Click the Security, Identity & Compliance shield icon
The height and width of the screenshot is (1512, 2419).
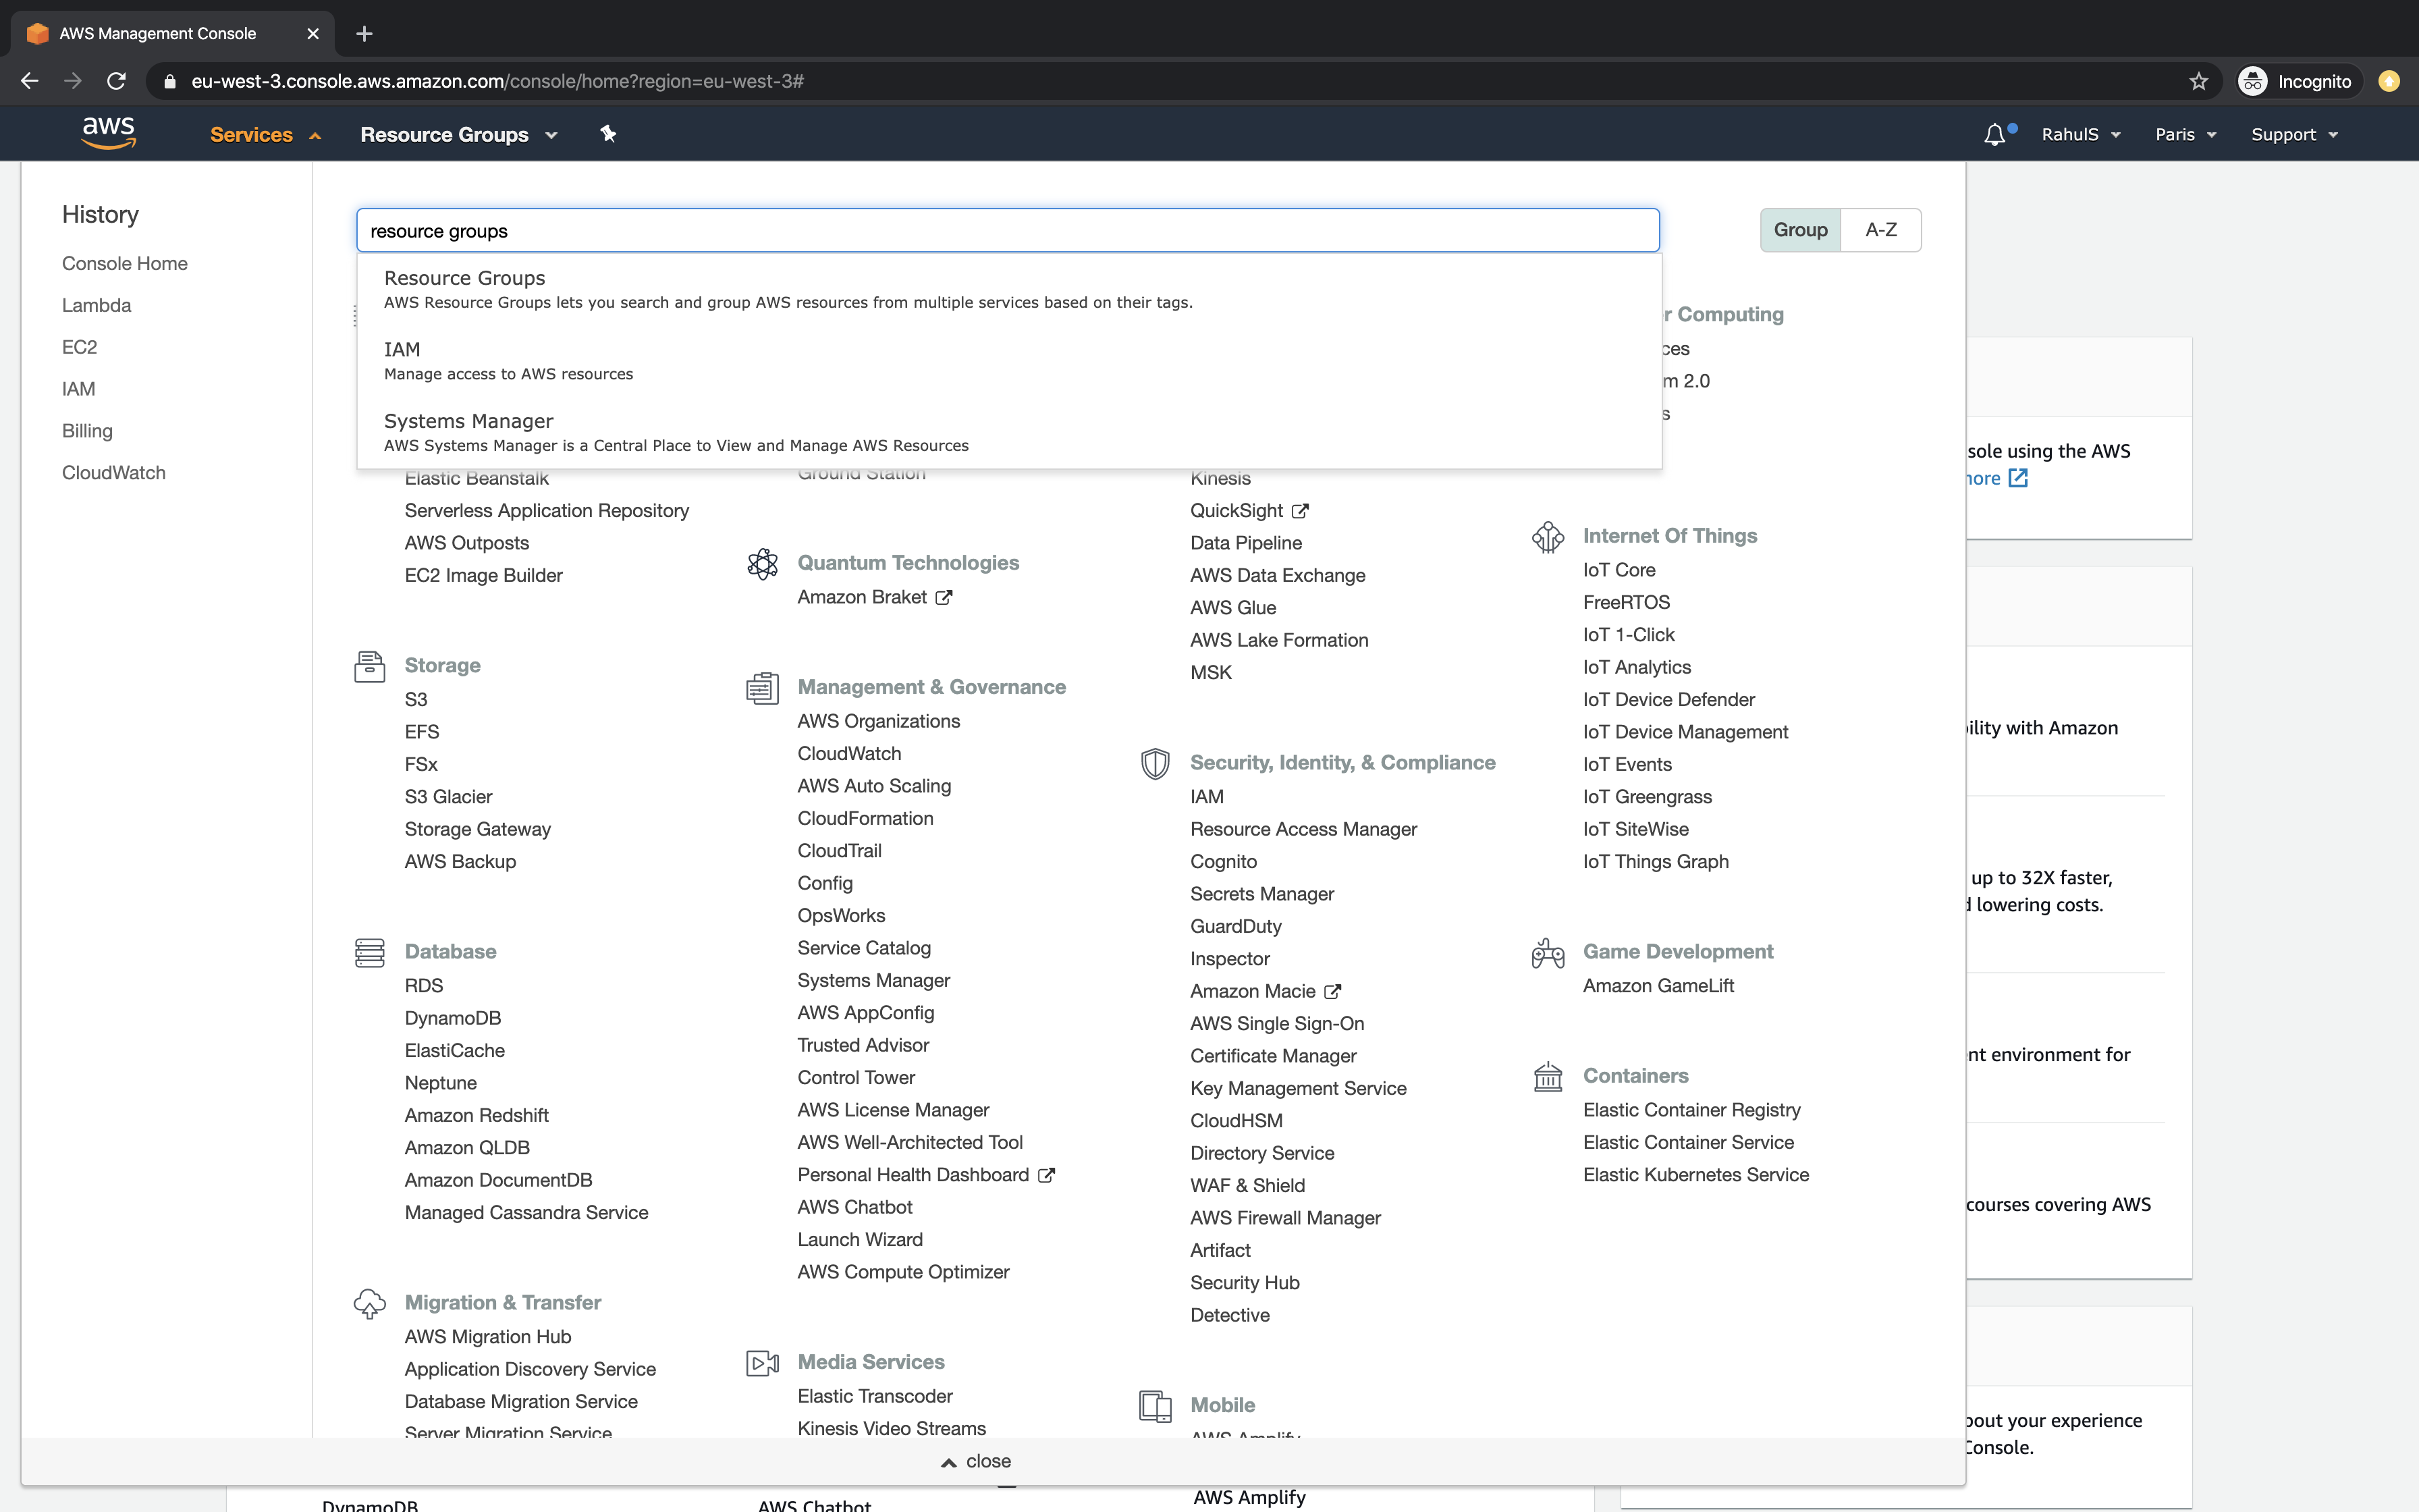tap(1156, 763)
